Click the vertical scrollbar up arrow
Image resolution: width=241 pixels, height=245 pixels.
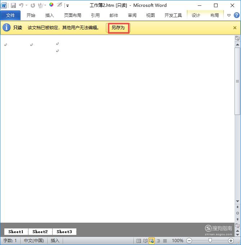[x=237, y=45]
